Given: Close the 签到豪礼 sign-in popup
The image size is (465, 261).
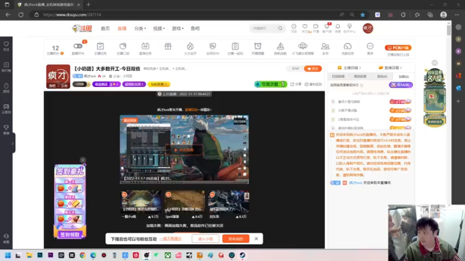Looking at the screenshot, I should point(83,160).
